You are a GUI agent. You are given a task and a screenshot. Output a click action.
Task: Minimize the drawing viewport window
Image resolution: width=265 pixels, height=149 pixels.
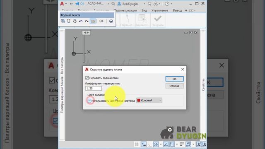[x=186, y=32]
